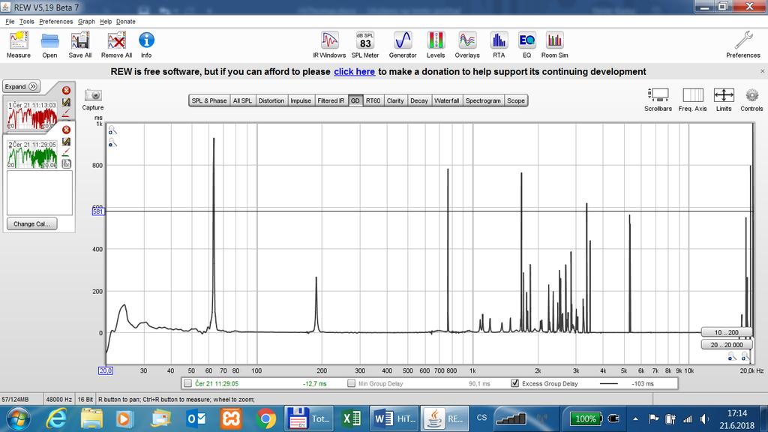
Task: Dismiss the donation banner with its X
Action: 762,71
